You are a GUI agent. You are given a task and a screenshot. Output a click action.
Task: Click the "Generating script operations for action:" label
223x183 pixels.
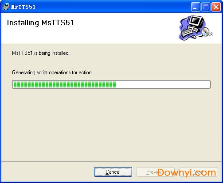(52, 72)
